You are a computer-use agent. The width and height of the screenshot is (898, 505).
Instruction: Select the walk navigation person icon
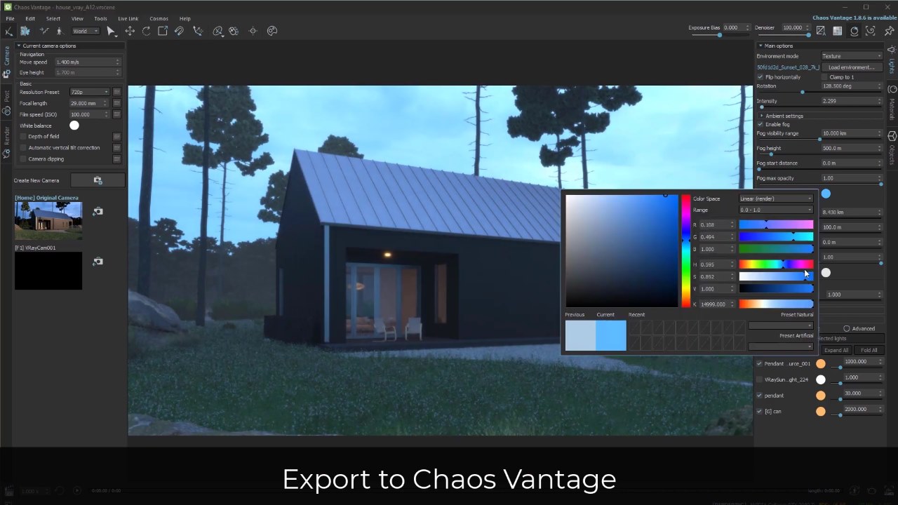click(59, 31)
